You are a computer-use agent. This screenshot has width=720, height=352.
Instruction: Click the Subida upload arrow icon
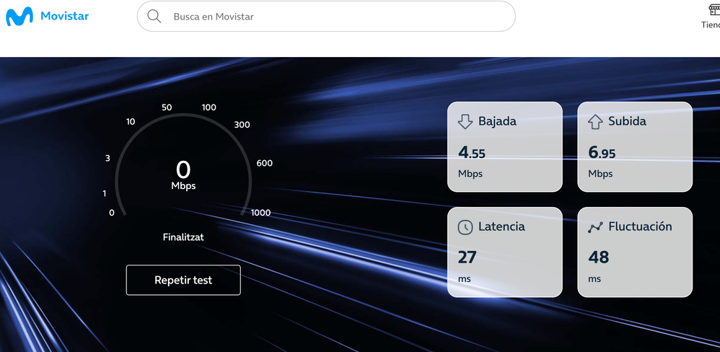[x=595, y=122]
